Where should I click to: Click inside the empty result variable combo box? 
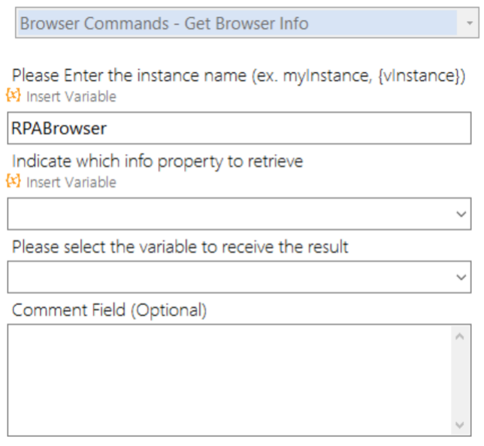point(231,277)
